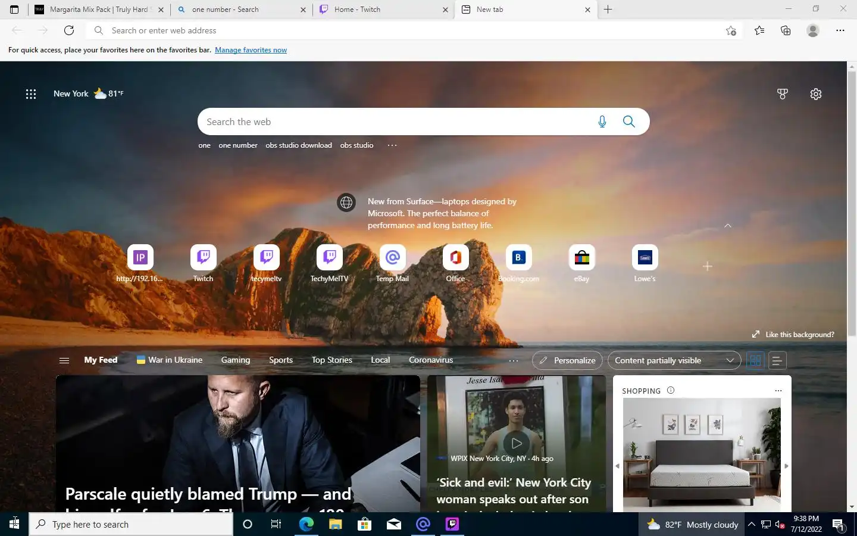Select Sports feed tab
The image size is (857, 536).
coord(281,360)
